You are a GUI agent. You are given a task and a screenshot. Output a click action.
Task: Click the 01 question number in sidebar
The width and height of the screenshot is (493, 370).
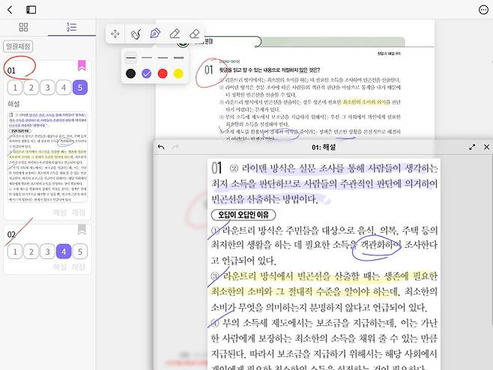click(11, 70)
